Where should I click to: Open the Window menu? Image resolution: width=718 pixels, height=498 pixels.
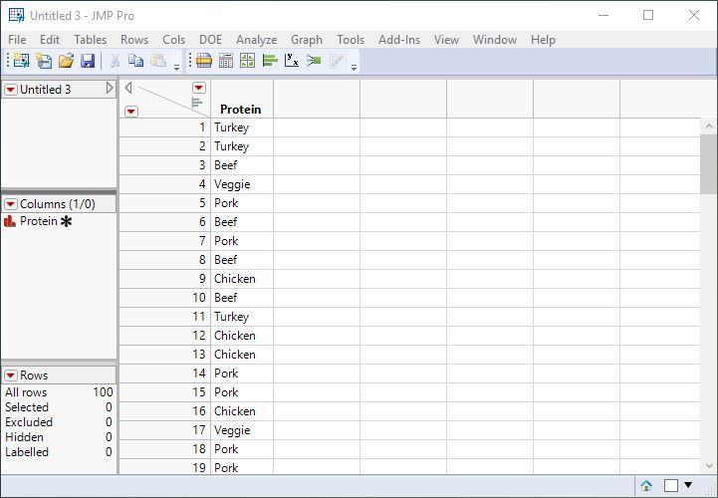click(495, 40)
